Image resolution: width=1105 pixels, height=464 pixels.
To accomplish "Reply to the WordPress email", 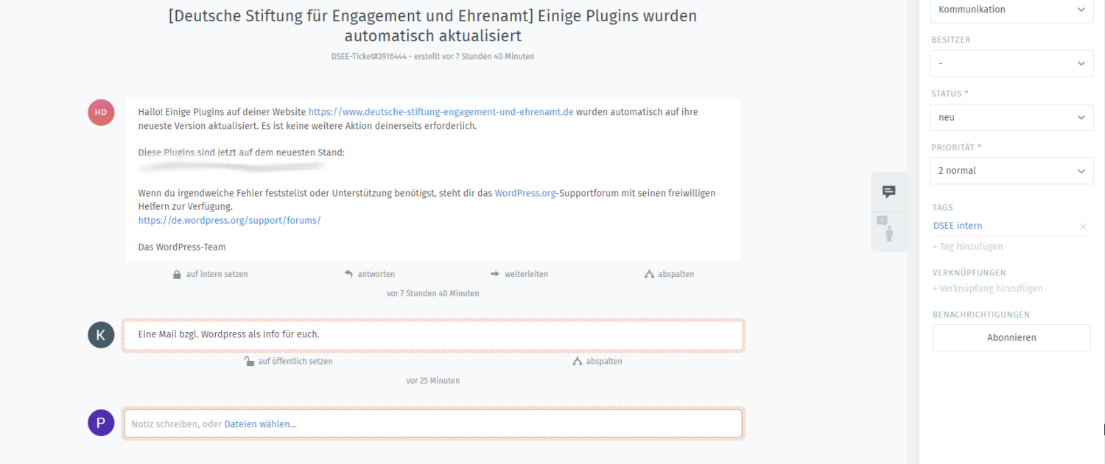I will 369,274.
